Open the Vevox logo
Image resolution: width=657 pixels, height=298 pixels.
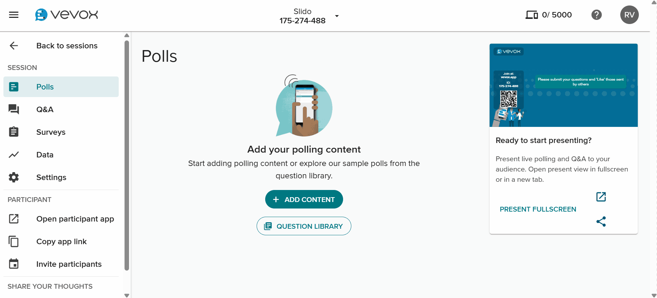[x=66, y=15]
